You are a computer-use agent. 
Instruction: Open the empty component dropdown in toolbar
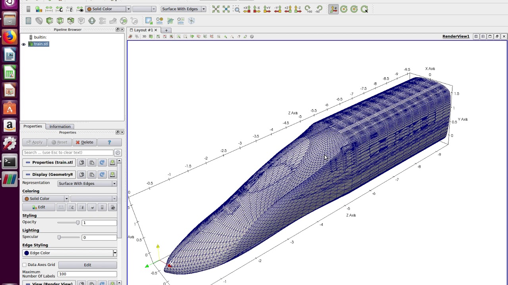pos(144,9)
